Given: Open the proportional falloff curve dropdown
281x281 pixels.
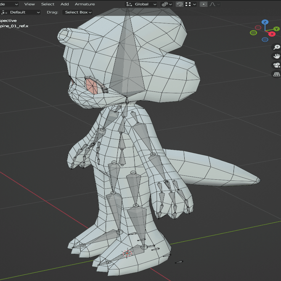Looking at the screenshot, I should (x=215, y=4).
